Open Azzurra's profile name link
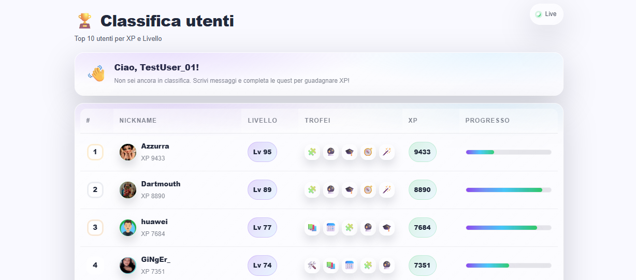 pyautogui.click(x=155, y=146)
